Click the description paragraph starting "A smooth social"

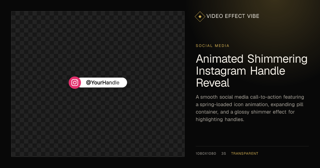250,108
